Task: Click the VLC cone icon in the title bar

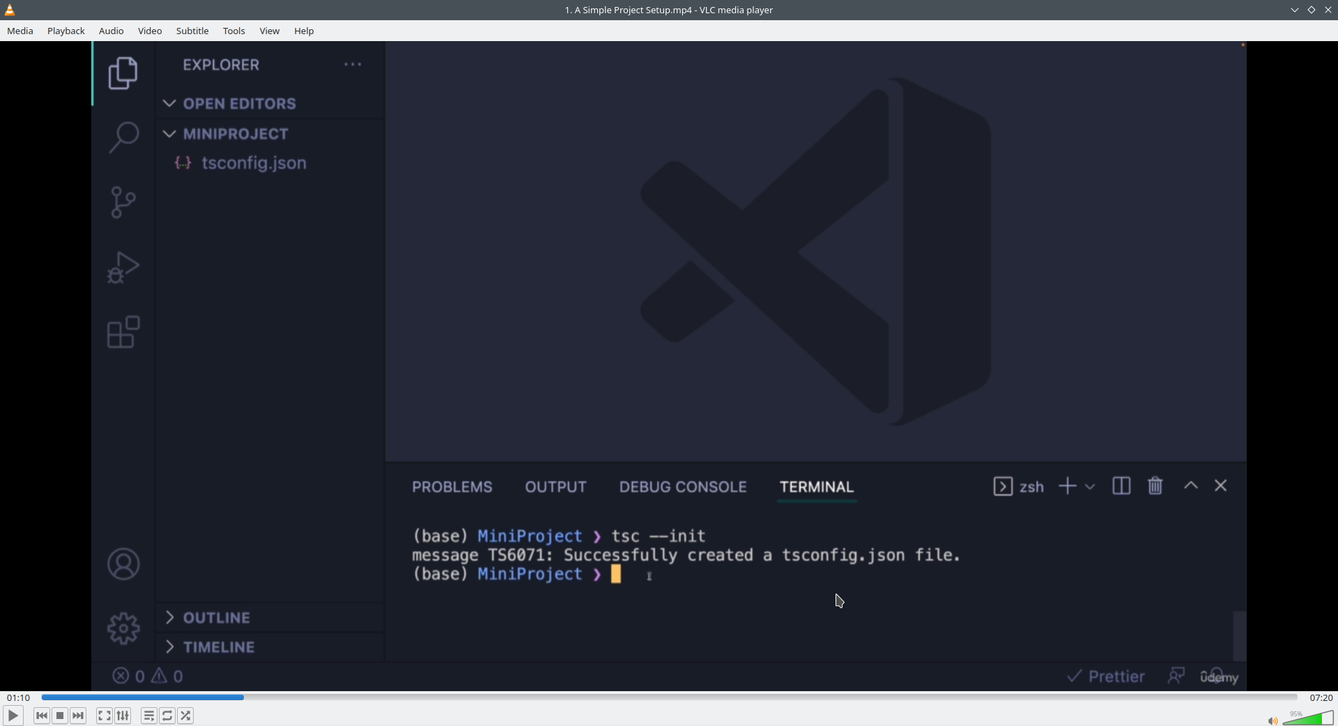Action: click(10, 10)
